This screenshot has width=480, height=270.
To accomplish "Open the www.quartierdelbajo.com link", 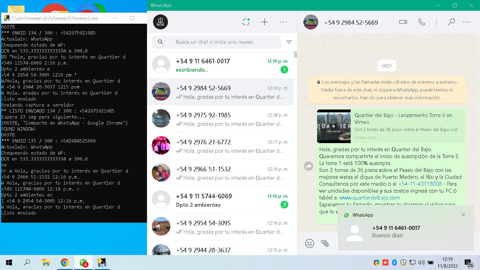I will [370, 198].
